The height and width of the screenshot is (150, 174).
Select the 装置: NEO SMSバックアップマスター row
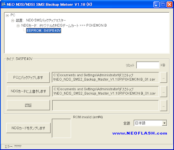pyautogui.click(x=41, y=21)
